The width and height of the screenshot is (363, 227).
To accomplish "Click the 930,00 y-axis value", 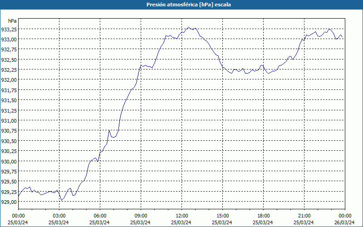I will coord(9,162).
